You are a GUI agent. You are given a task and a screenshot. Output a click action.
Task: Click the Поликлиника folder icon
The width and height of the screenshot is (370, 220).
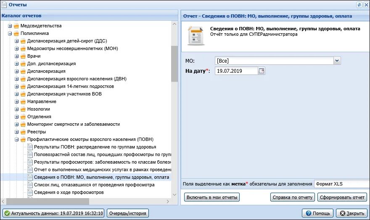click(x=16, y=33)
